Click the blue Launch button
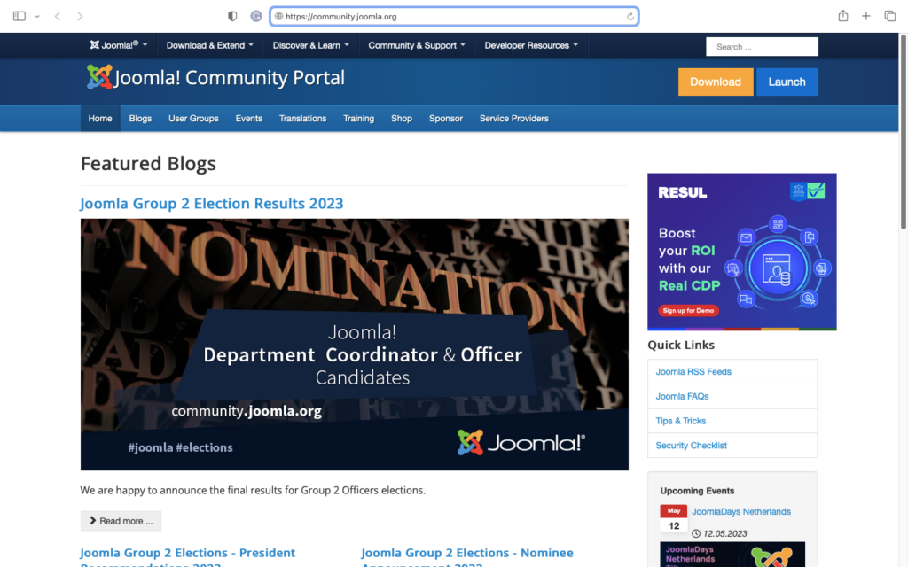Image resolution: width=908 pixels, height=567 pixels. [787, 82]
